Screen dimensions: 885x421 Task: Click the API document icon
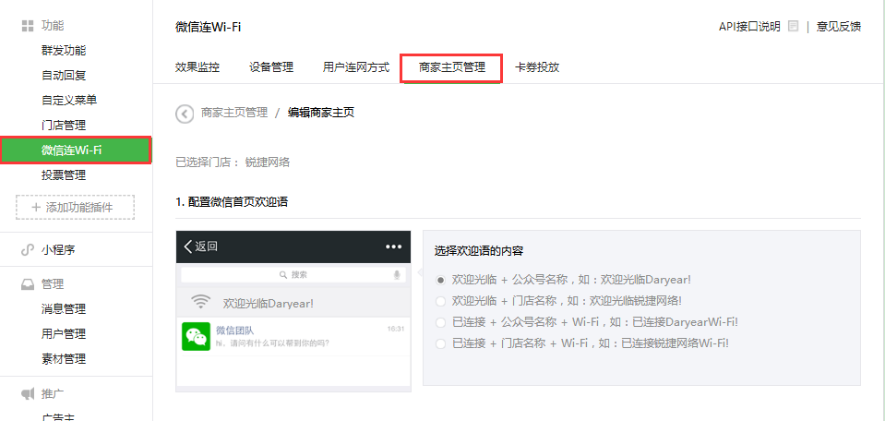794,27
